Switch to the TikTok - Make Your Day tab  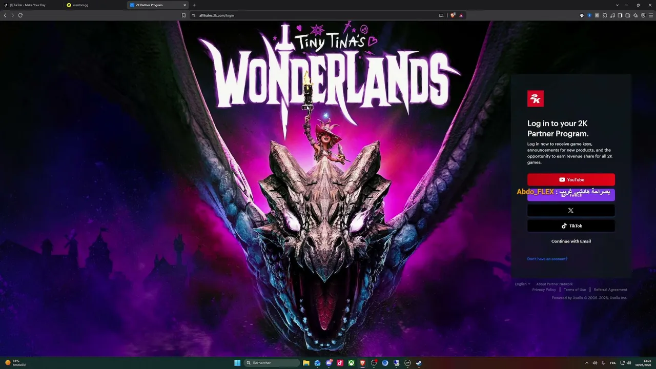coord(31,5)
